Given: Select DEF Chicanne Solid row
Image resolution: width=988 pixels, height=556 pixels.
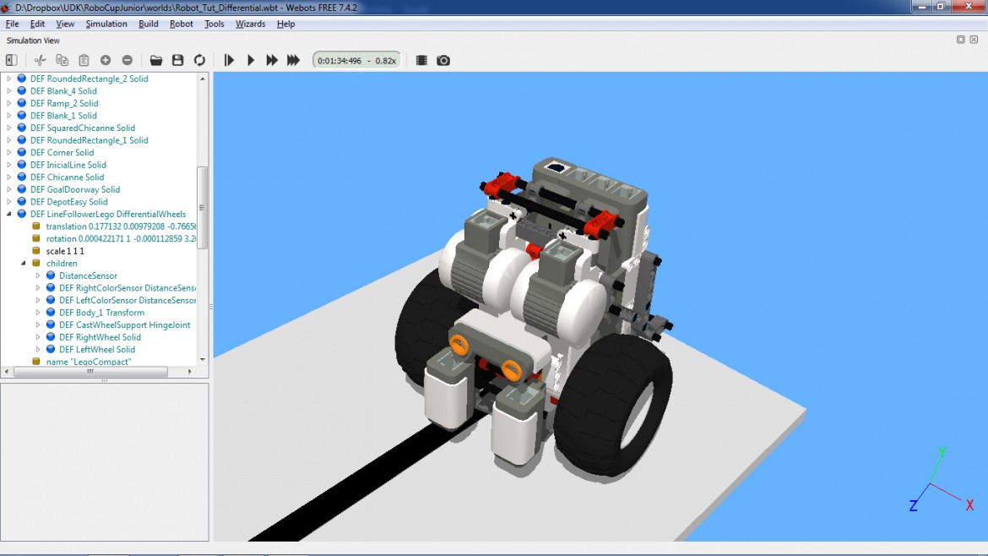Looking at the screenshot, I should pos(67,177).
